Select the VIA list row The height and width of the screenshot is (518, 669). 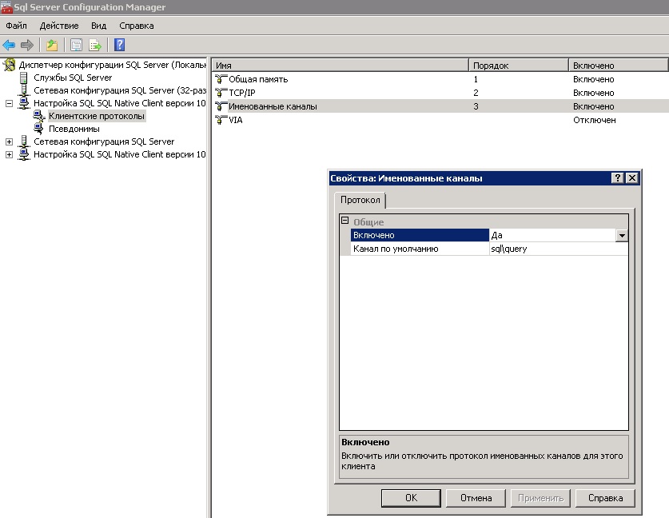(440, 120)
